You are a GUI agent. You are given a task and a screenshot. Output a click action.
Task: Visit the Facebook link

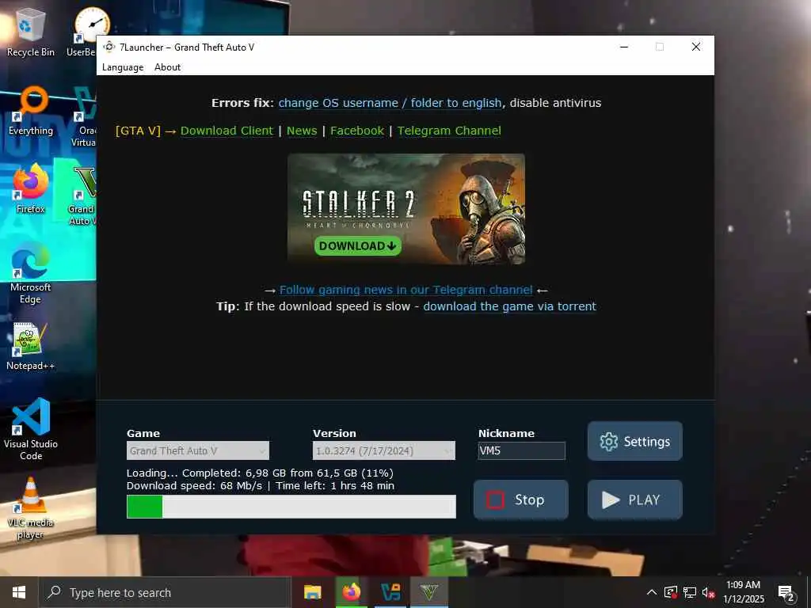[357, 131]
